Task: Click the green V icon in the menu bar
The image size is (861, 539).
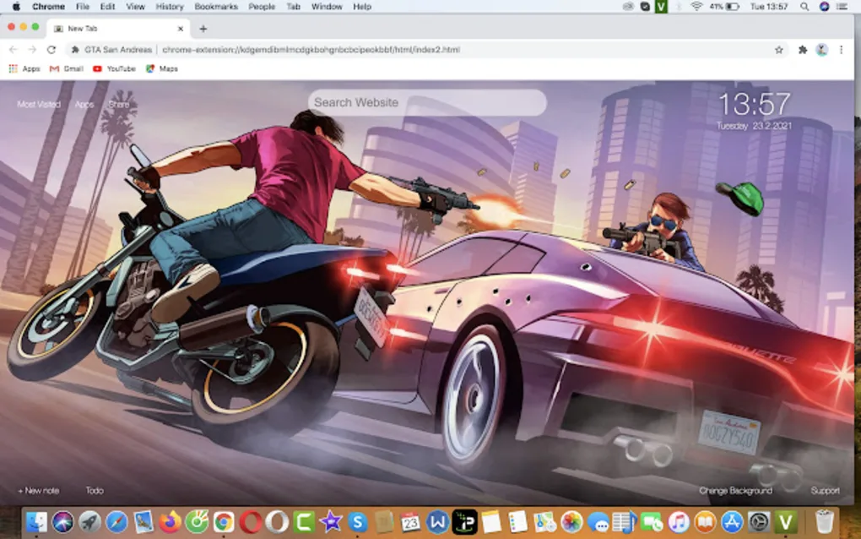Action: pos(659,7)
